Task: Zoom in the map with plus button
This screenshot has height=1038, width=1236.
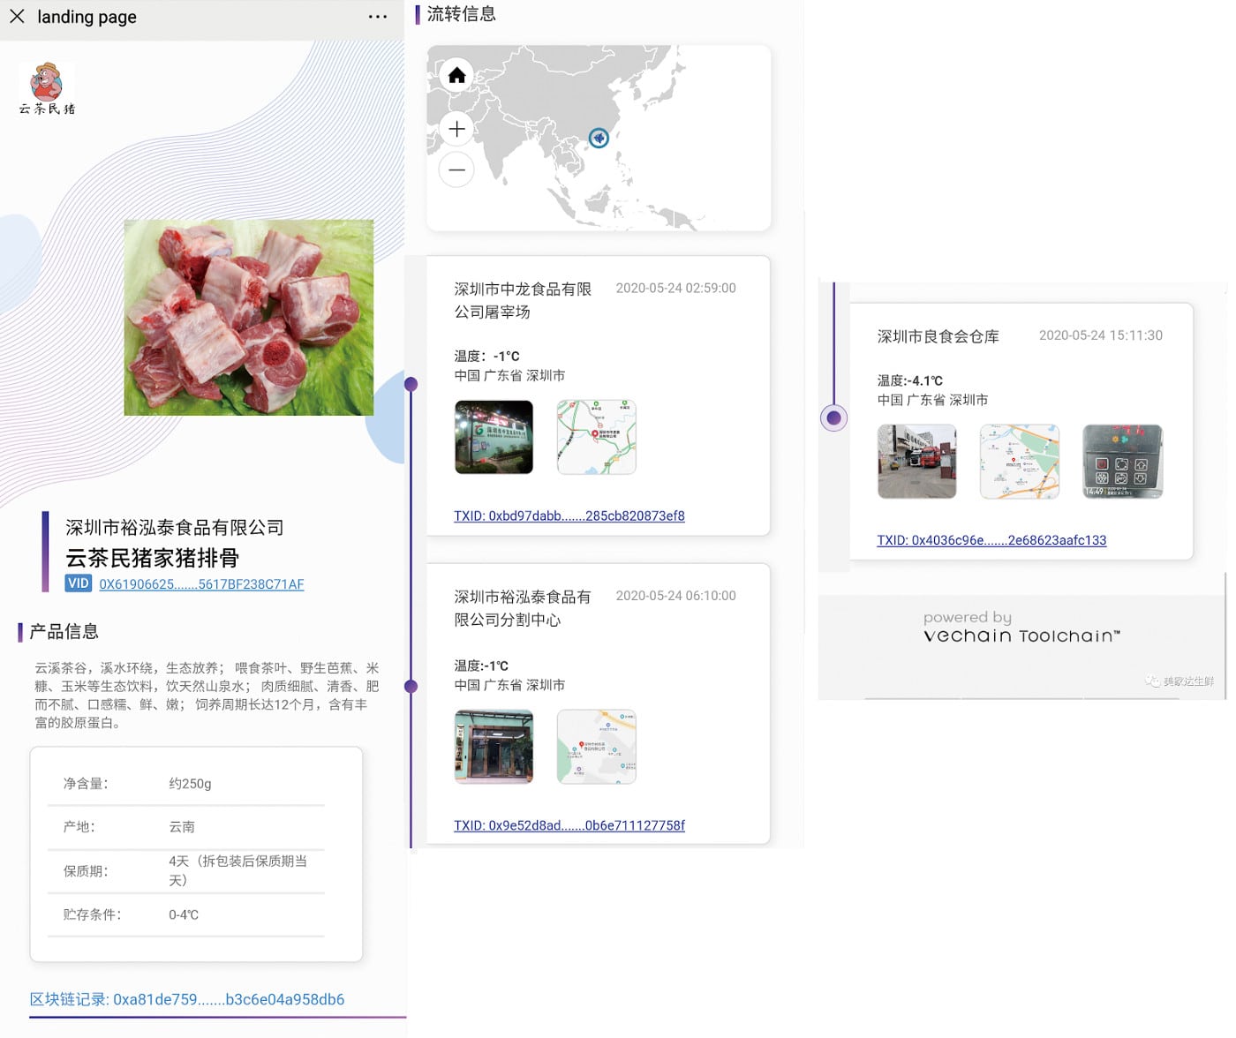Action: coord(456,129)
